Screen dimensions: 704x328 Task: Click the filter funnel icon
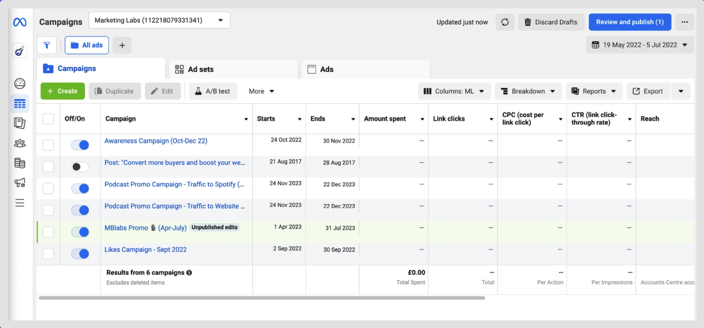[x=47, y=45]
